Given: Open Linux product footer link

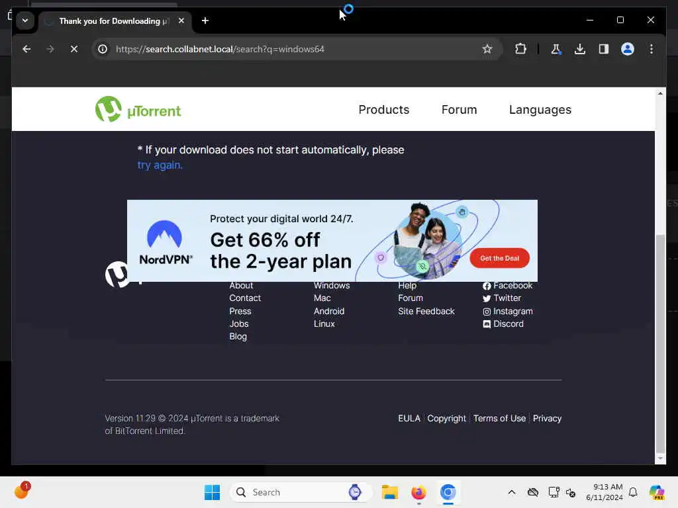Looking at the screenshot, I should pyautogui.click(x=324, y=323).
